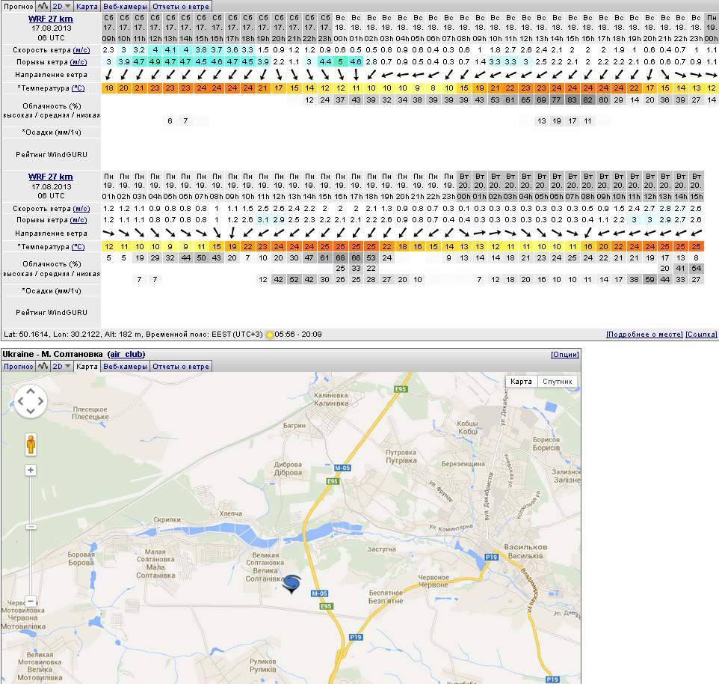Open the Опции link above the map
719x684 pixels.
pyautogui.click(x=564, y=354)
